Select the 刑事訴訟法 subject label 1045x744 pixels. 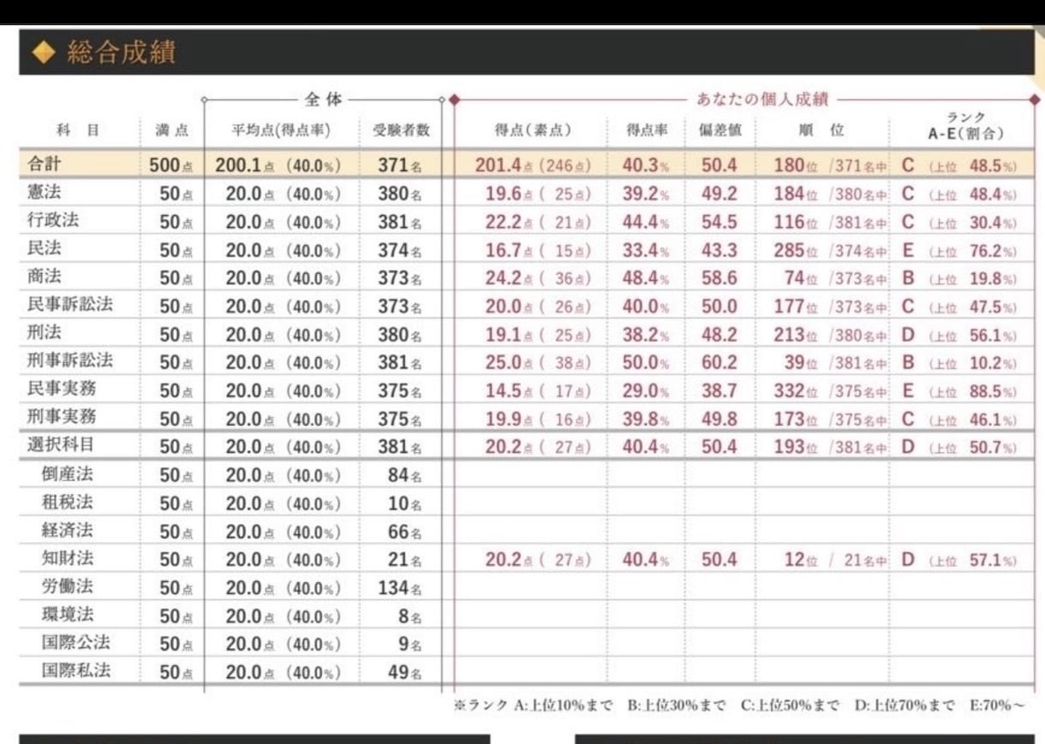click(x=70, y=360)
